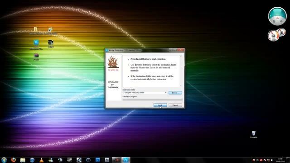This screenshot has width=290, height=163.
Task: Click Cancel in the Photoshop installer dialog
Action: coord(175,105)
